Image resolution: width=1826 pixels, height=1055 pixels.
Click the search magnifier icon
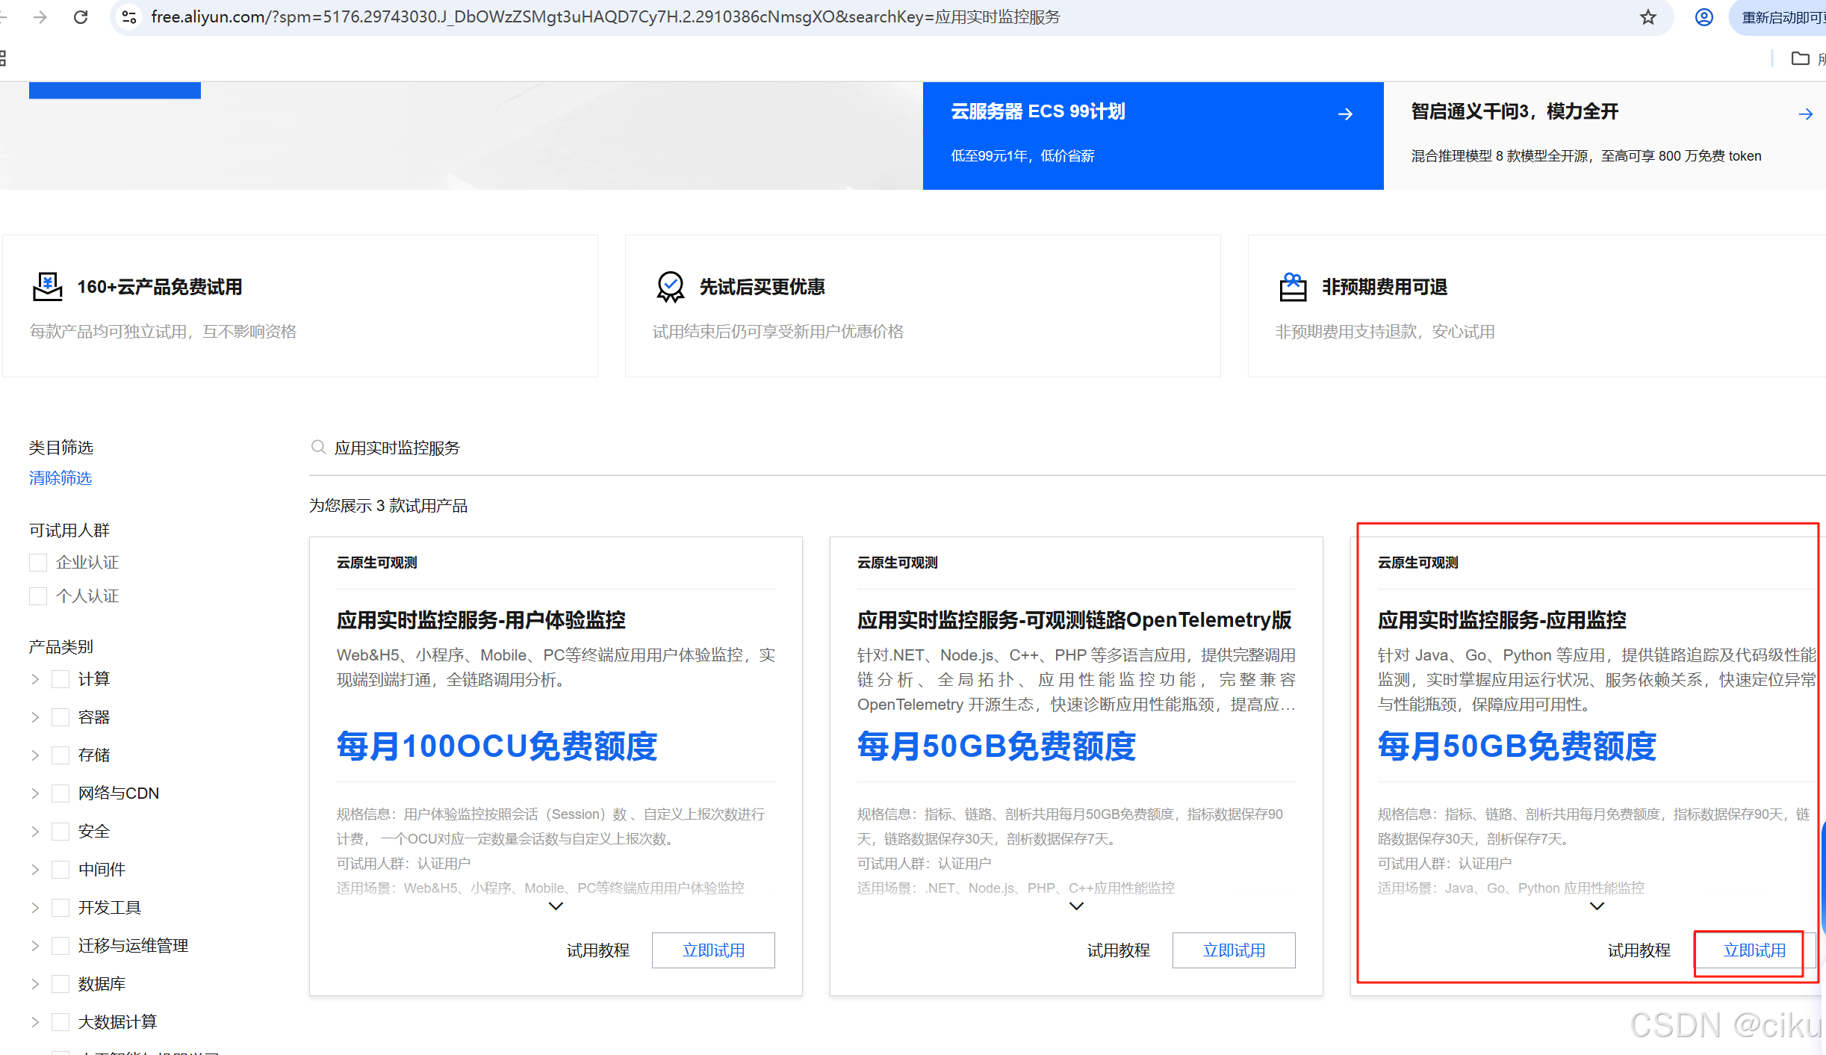(x=318, y=447)
